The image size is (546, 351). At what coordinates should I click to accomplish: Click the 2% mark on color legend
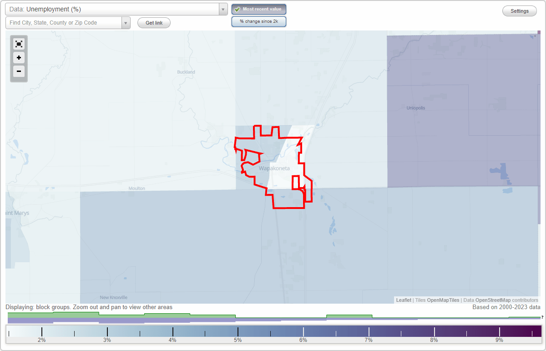[x=41, y=340]
